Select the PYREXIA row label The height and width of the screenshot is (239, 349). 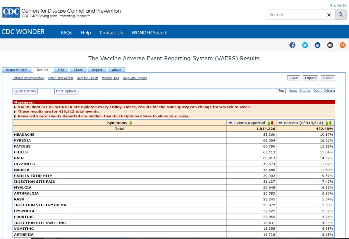(x=22, y=140)
